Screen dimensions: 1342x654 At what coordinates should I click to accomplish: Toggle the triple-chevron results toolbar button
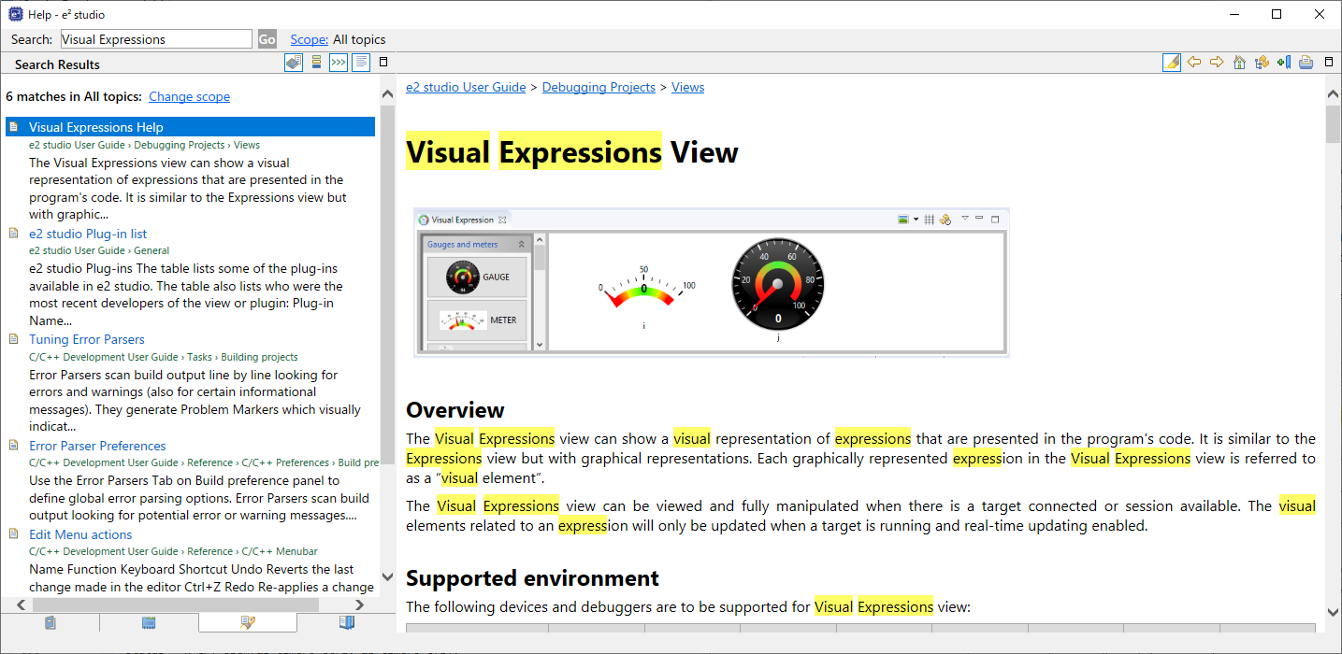coord(339,63)
